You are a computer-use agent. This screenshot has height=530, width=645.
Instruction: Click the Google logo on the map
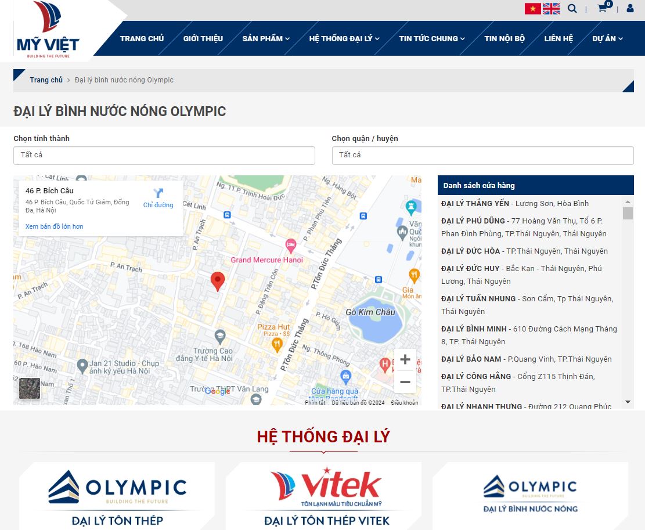[217, 391]
